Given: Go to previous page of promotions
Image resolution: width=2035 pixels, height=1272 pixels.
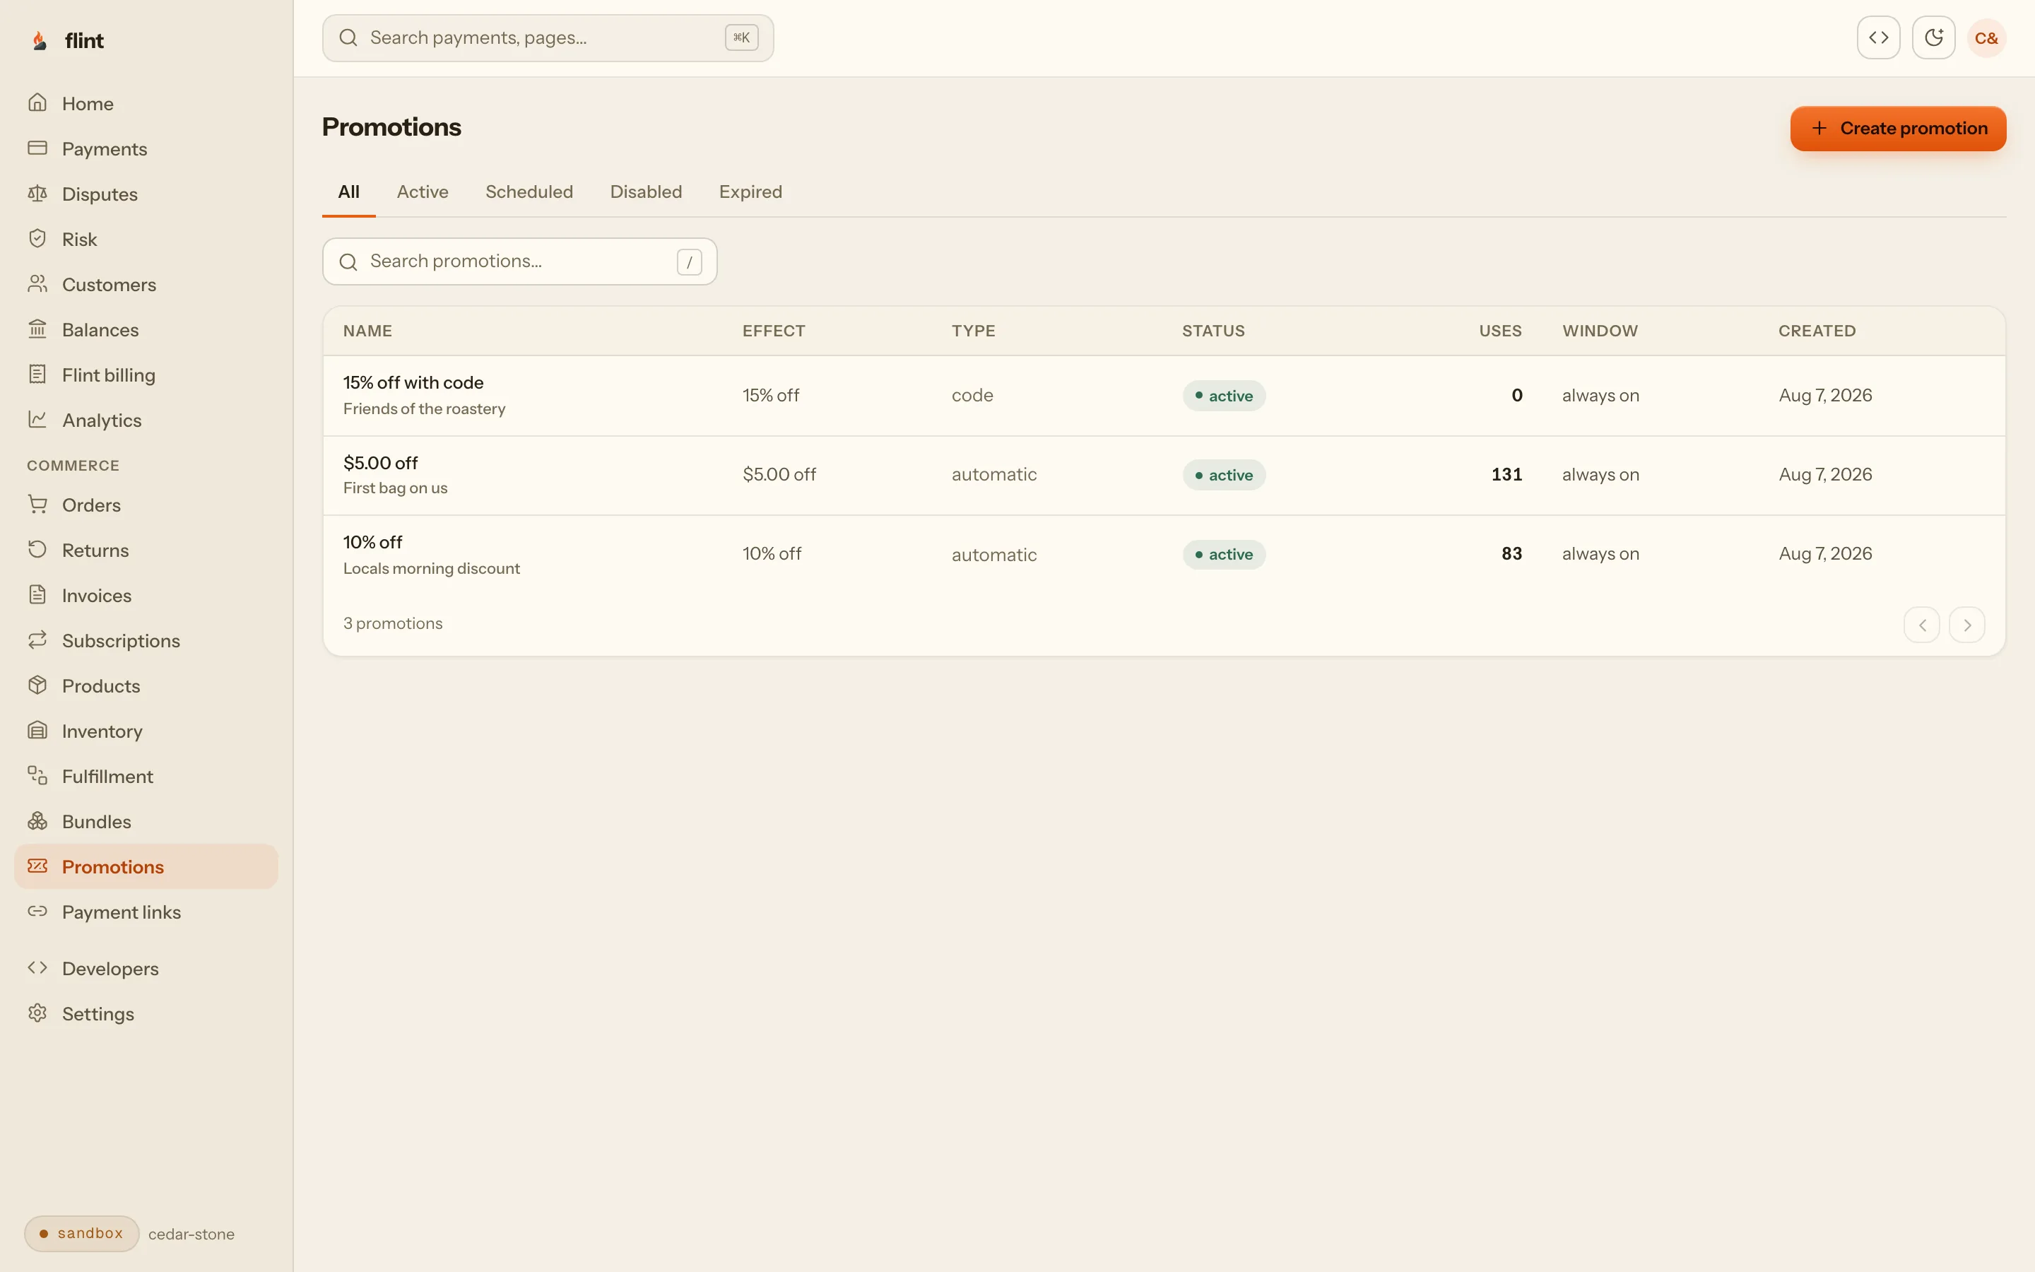Looking at the screenshot, I should click(x=1921, y=625).
